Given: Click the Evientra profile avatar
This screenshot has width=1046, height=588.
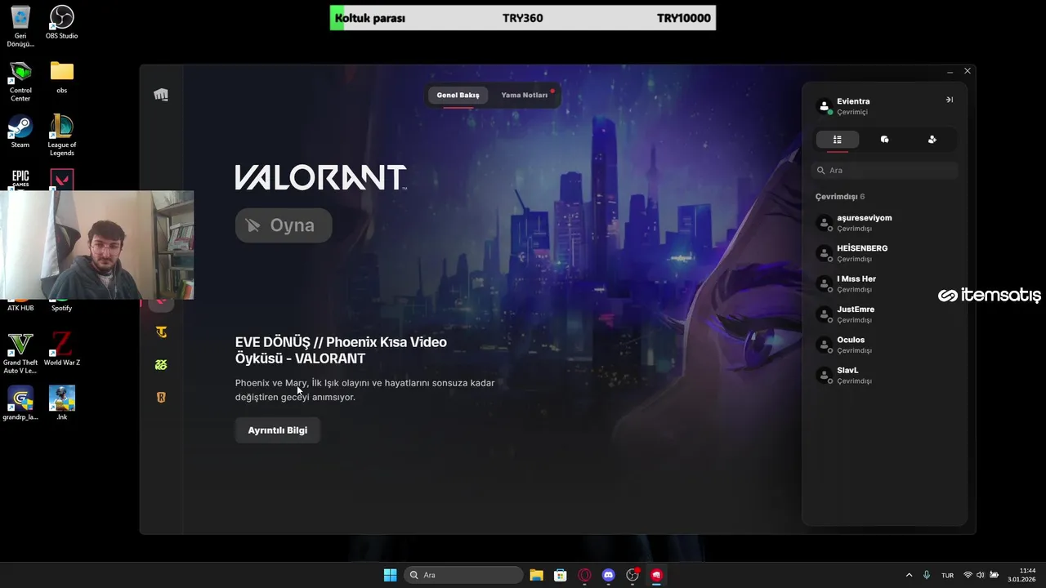Looking at the screenshot, I should click(824, 106).
